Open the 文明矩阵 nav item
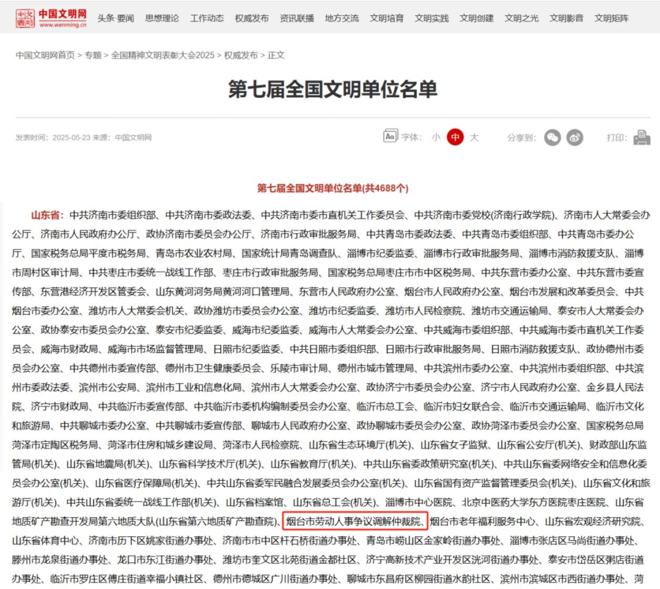This screenshot has height=589, width=660. pos(611,18)
